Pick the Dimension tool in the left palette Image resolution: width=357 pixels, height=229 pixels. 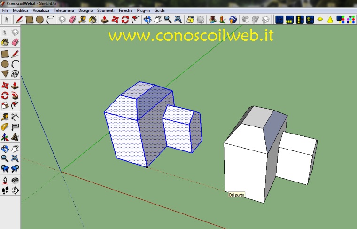pyautogui.click(x=15, y=117)
